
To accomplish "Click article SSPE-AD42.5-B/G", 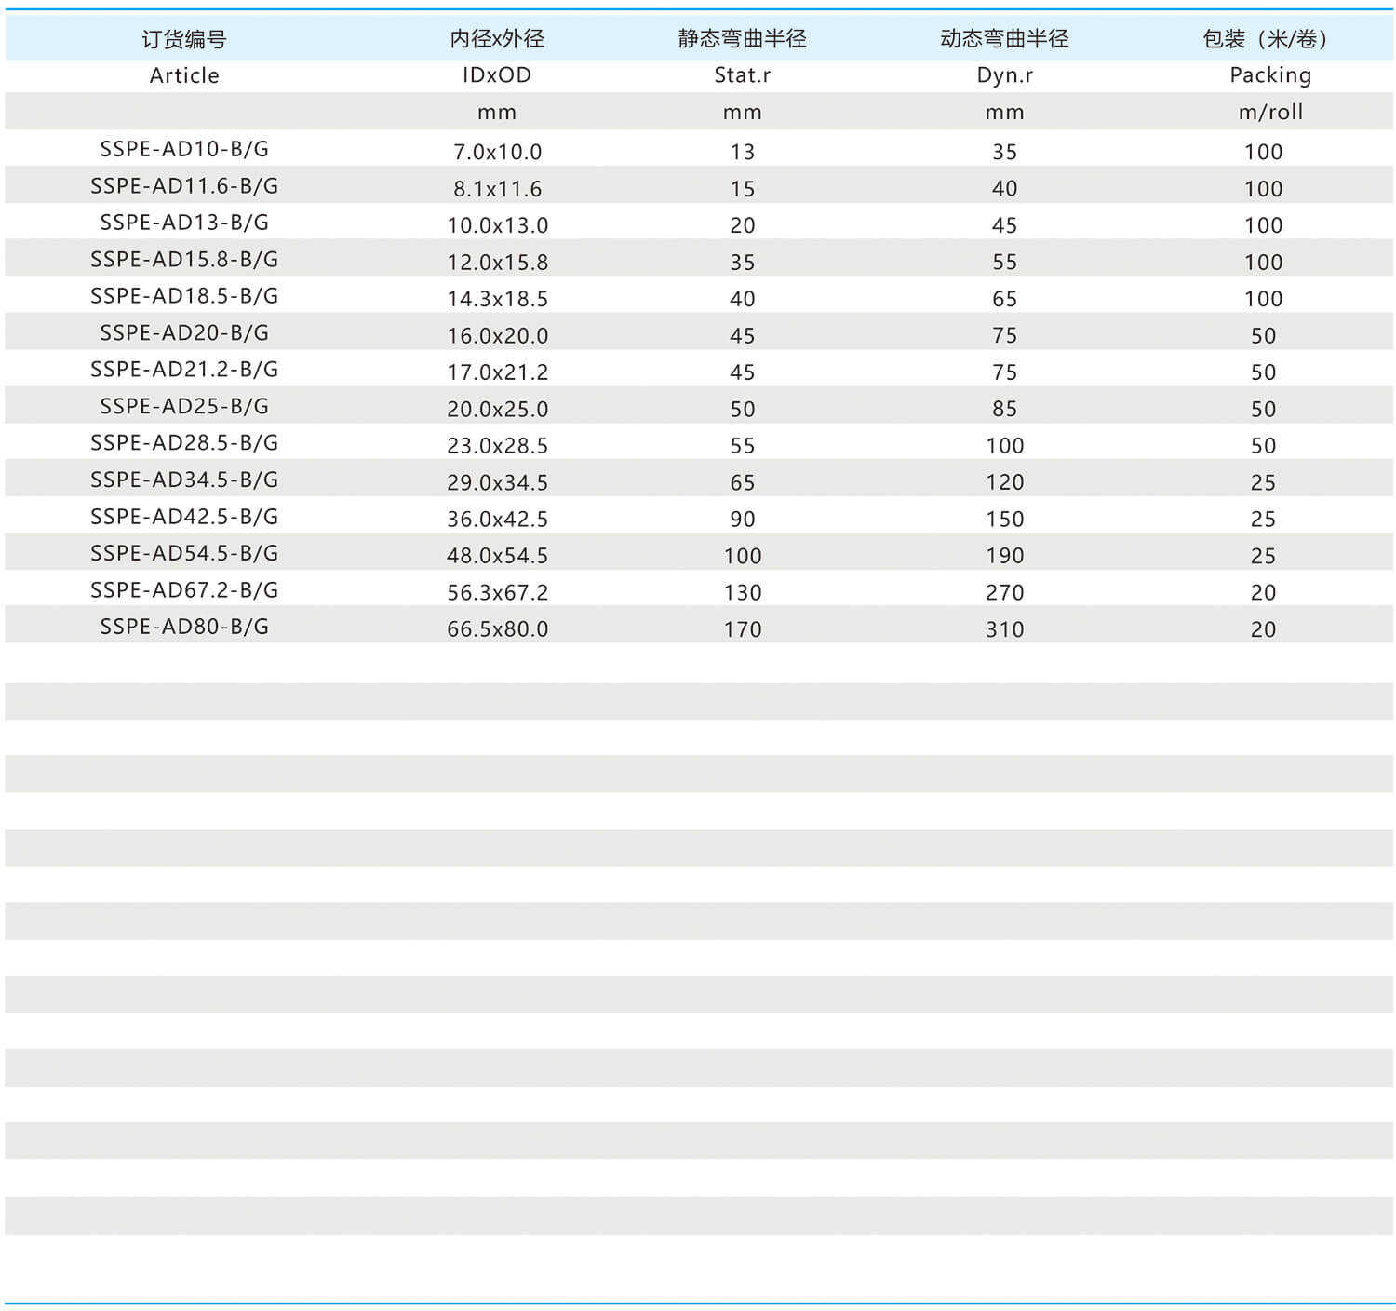I will [184, 517].
